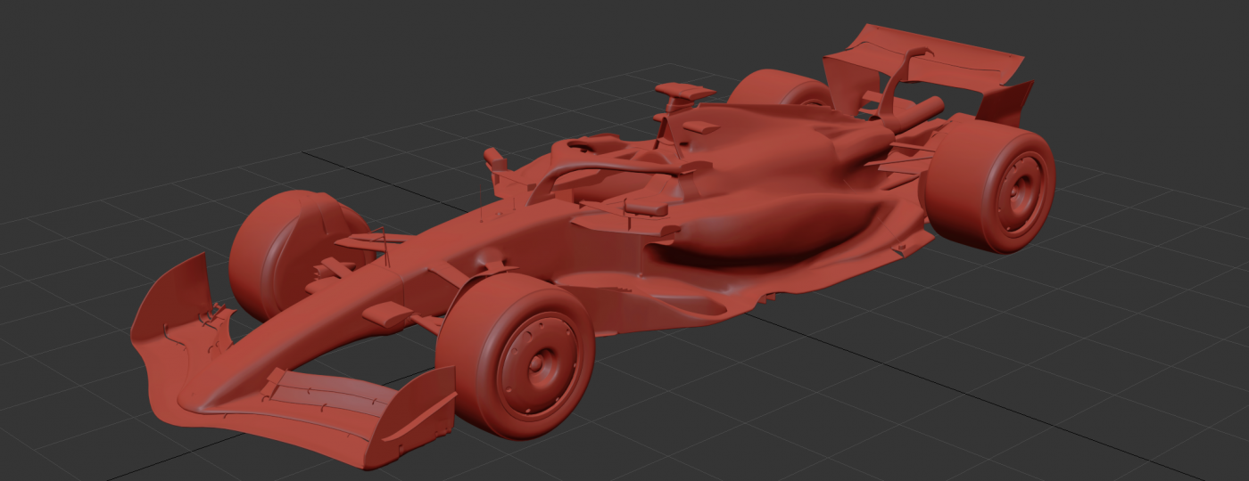Click the hub of the nearest front wheel

[538, 364]
